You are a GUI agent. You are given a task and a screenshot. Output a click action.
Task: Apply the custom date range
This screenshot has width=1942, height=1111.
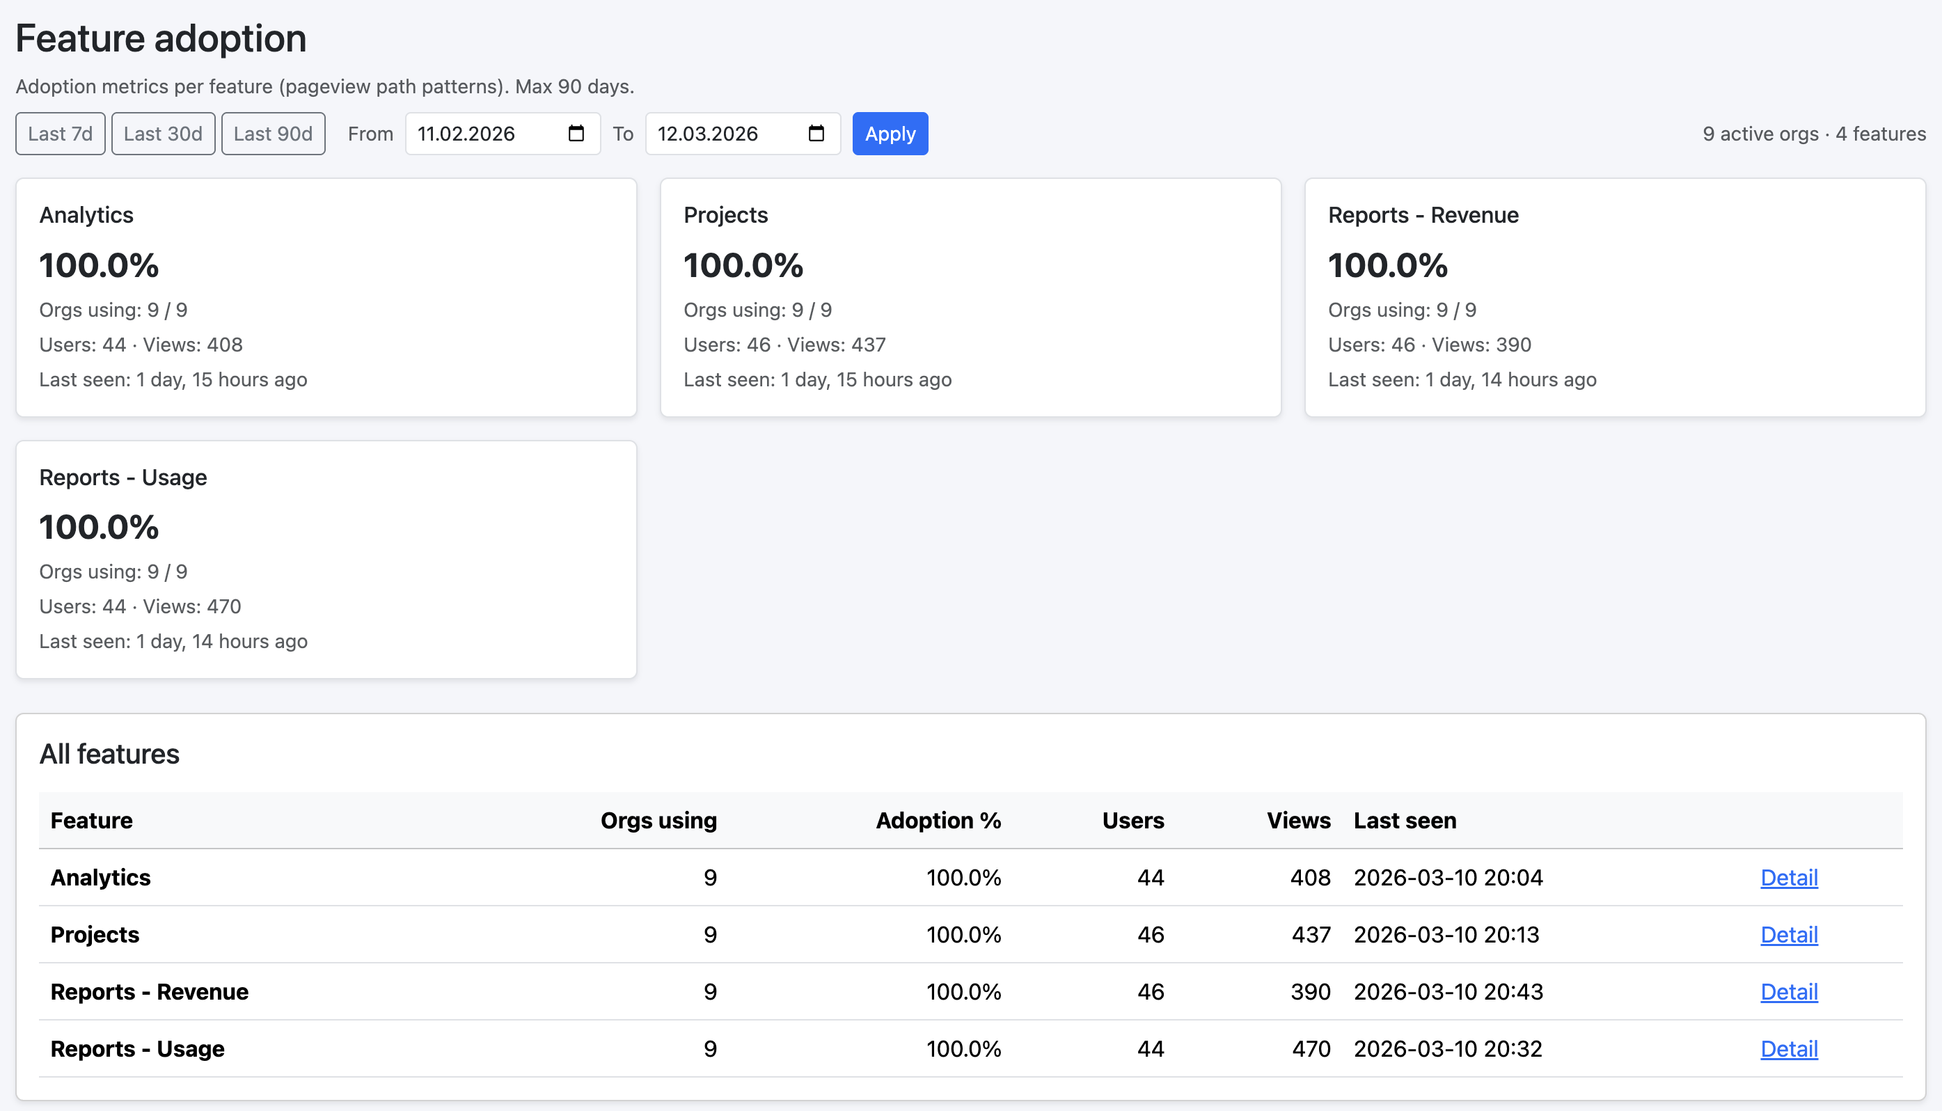(890, 134)
